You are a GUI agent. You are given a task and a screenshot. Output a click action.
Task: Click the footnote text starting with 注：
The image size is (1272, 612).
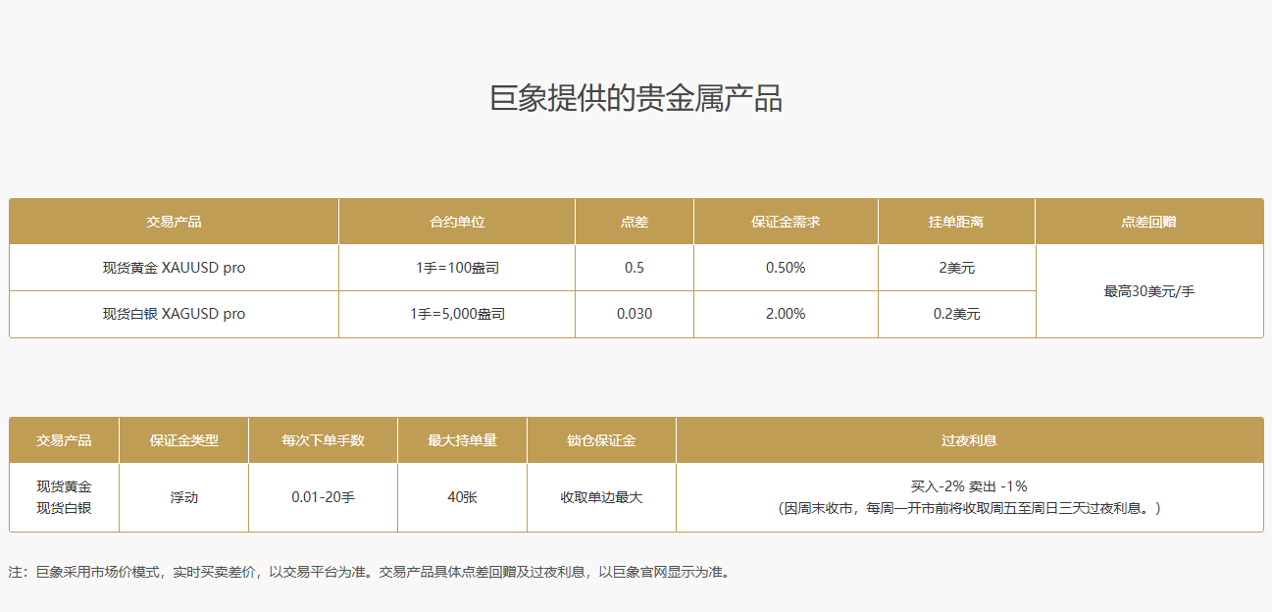[x=369, y=572]
